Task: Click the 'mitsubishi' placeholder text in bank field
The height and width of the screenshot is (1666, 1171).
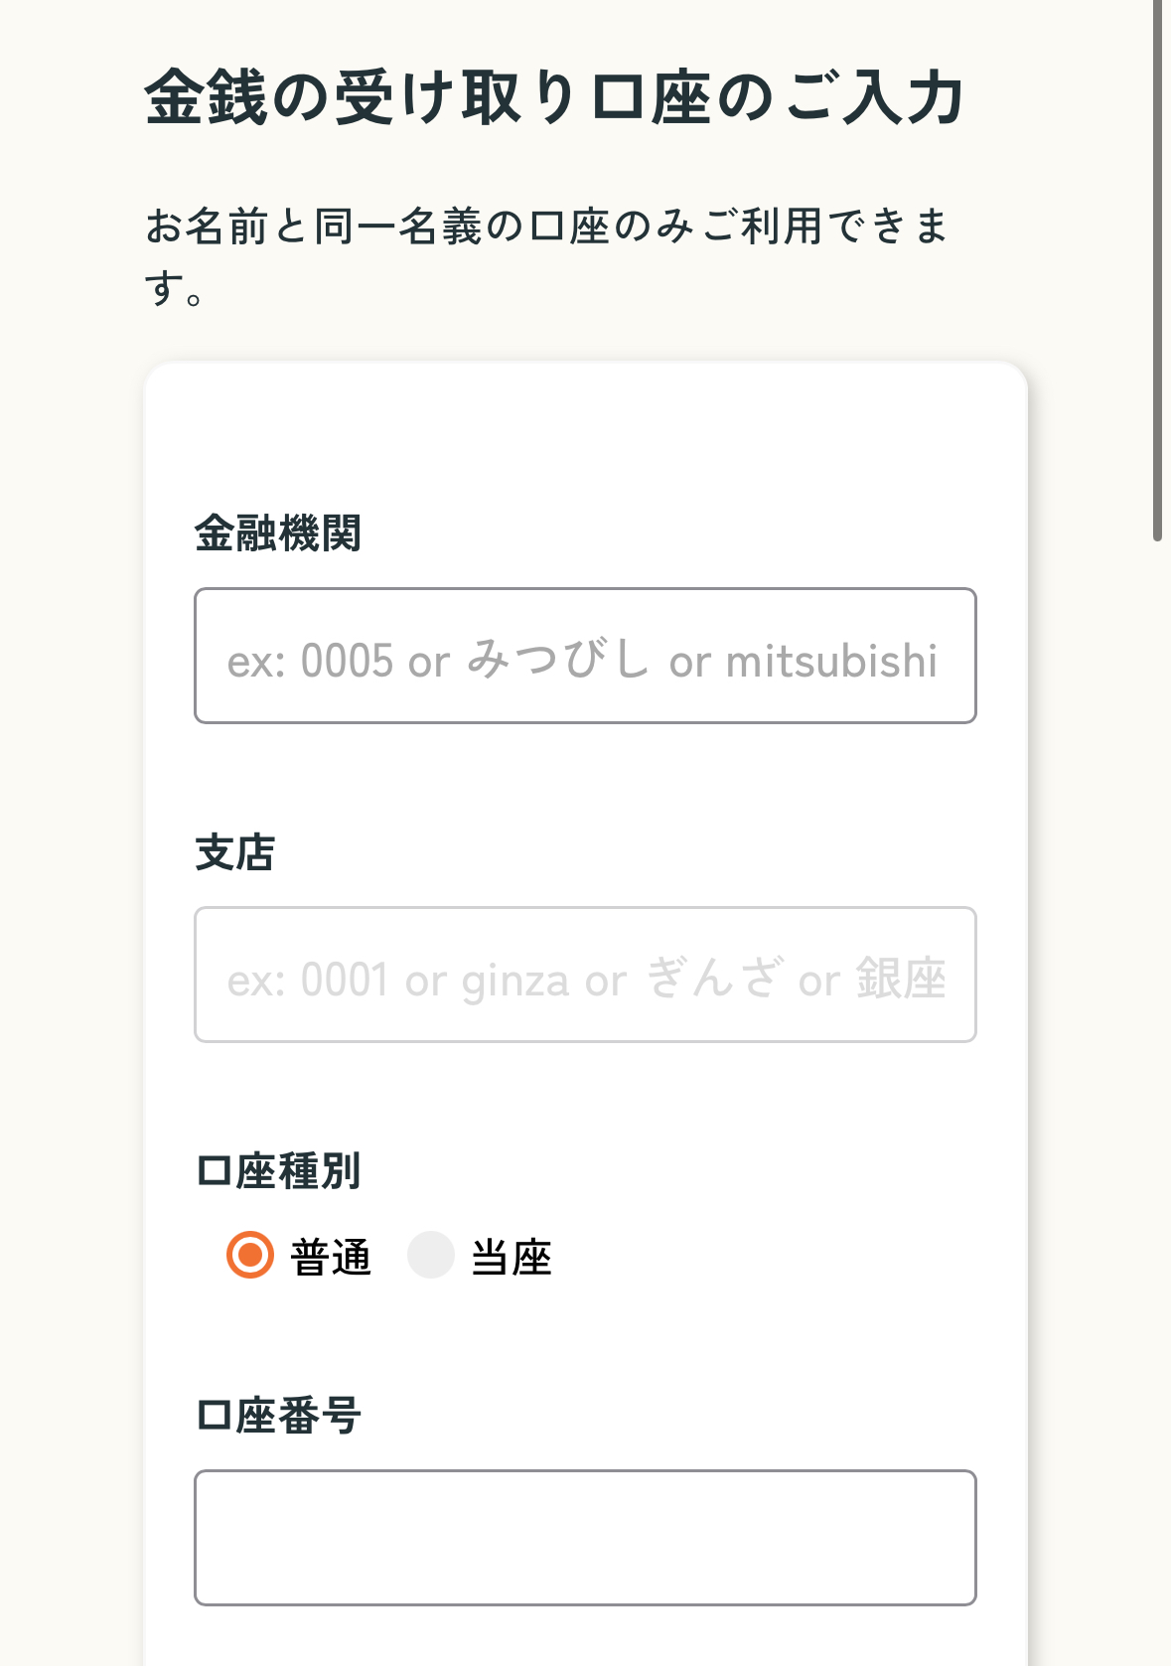Action: (x=831, y=662)
